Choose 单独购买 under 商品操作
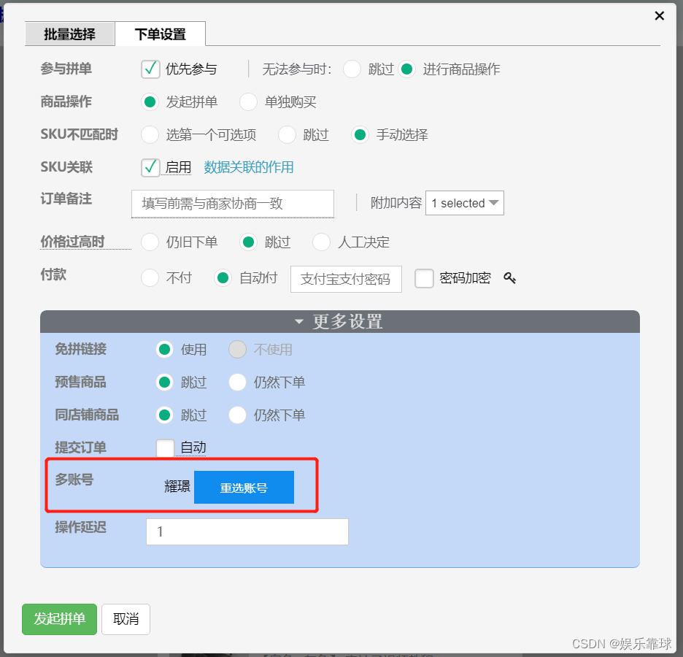The image size is (683, 657). pyautogui.click(x=248, y=102)
